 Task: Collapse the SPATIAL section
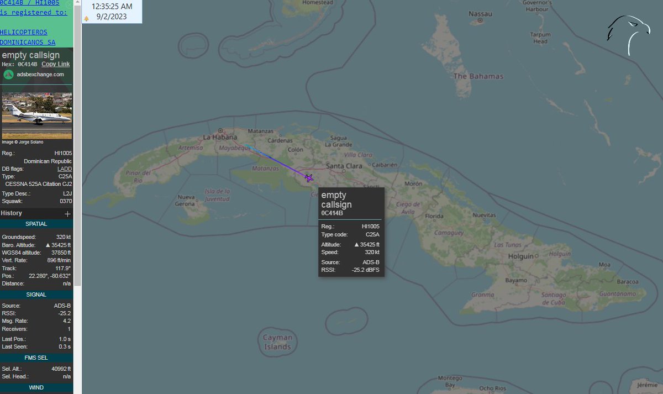36,224
